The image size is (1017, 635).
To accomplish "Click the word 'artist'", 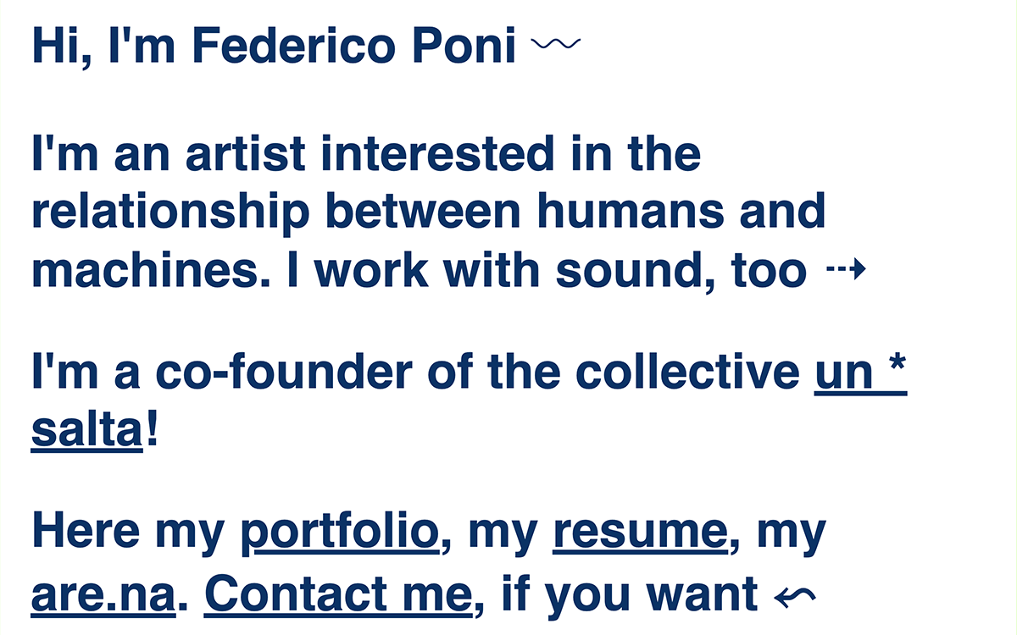I will (246, 154).
